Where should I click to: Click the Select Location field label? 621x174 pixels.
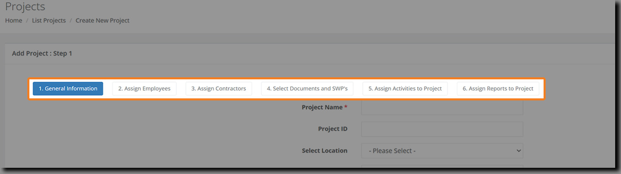[325, 151]
